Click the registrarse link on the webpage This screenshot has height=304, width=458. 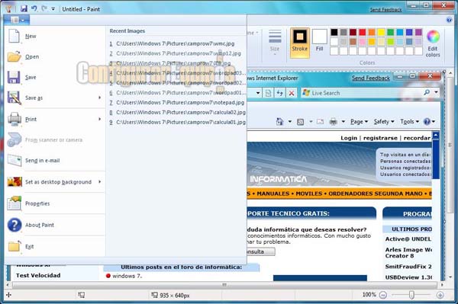pyautogui.click(x=380, y=138)
